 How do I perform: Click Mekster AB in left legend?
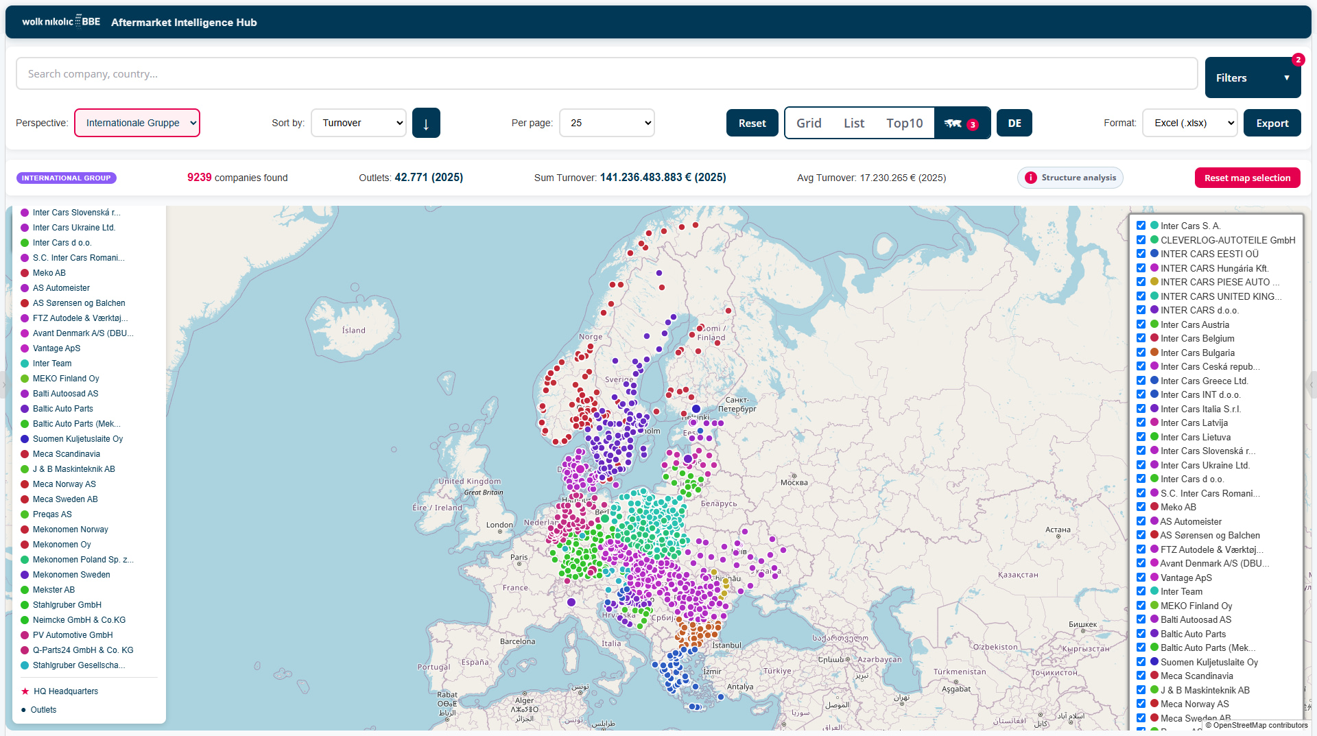point(54,590)
